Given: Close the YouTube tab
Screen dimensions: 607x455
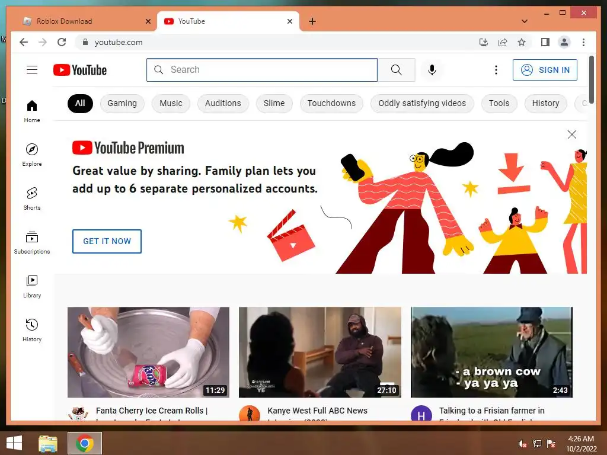Looking at the screenshot, I should pyautogui.click(x=289, y=21).
